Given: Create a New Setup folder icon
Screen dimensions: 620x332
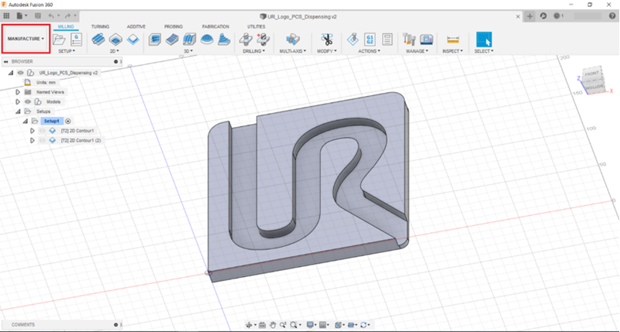Looking at the screenshot, I should pyautogui.click(x=59, y=39).
